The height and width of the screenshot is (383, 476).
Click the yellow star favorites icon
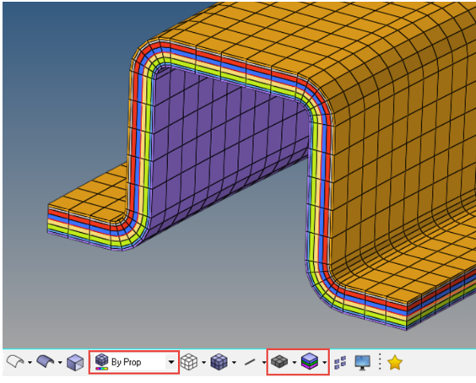click(x=395, y=362)
